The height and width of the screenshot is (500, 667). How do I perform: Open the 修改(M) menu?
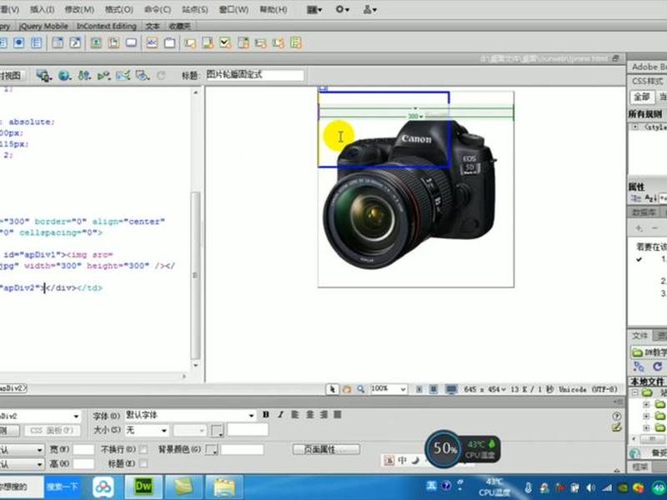pos(79,9)
